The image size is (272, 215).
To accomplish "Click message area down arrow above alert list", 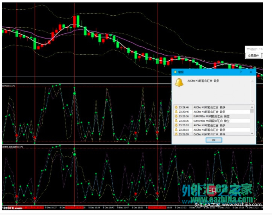I will click(252, 101).
